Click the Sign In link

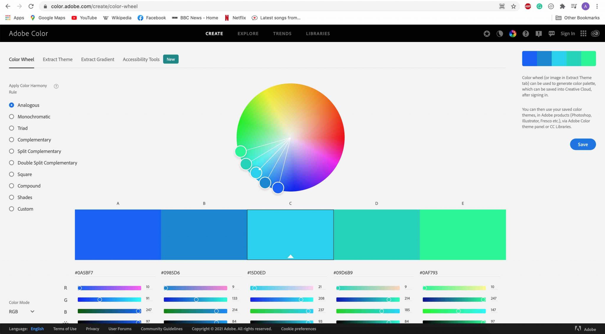pyautogui.click(x=567, y=33)
